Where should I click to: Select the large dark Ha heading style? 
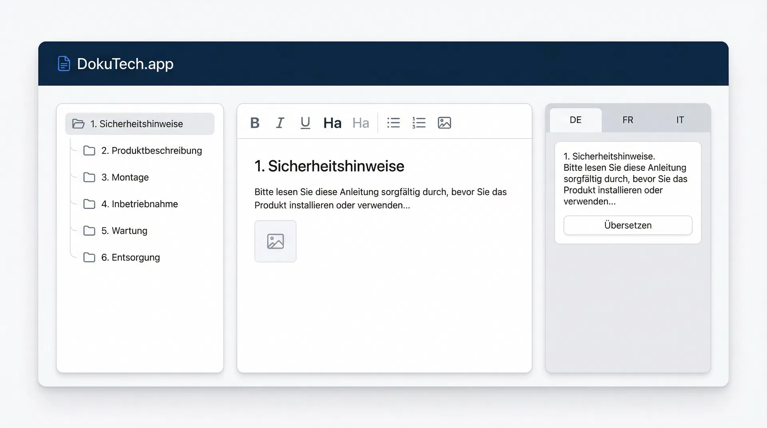pos(332,123)
